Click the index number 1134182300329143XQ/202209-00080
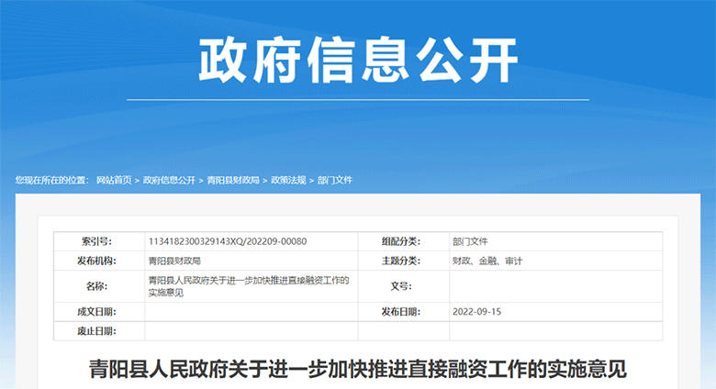The height and width of the screenshot is (389, 716). click(x=227, y=241)
